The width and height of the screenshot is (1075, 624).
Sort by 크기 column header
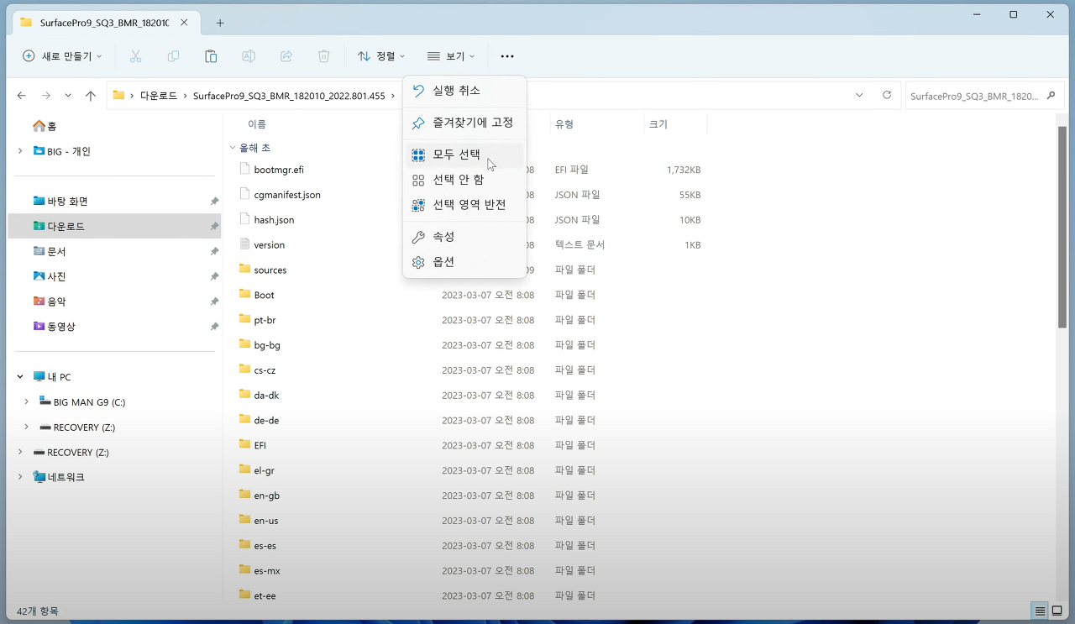point(658,124)
